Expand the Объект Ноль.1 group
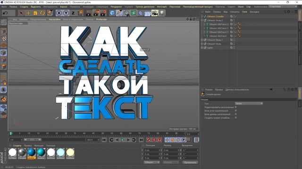302x169 pixels. 202,40
